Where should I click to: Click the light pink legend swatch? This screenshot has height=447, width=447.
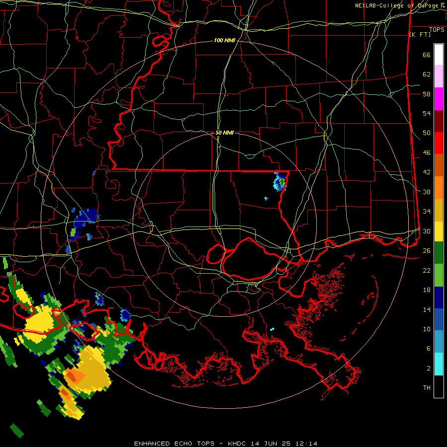point(439,76)
